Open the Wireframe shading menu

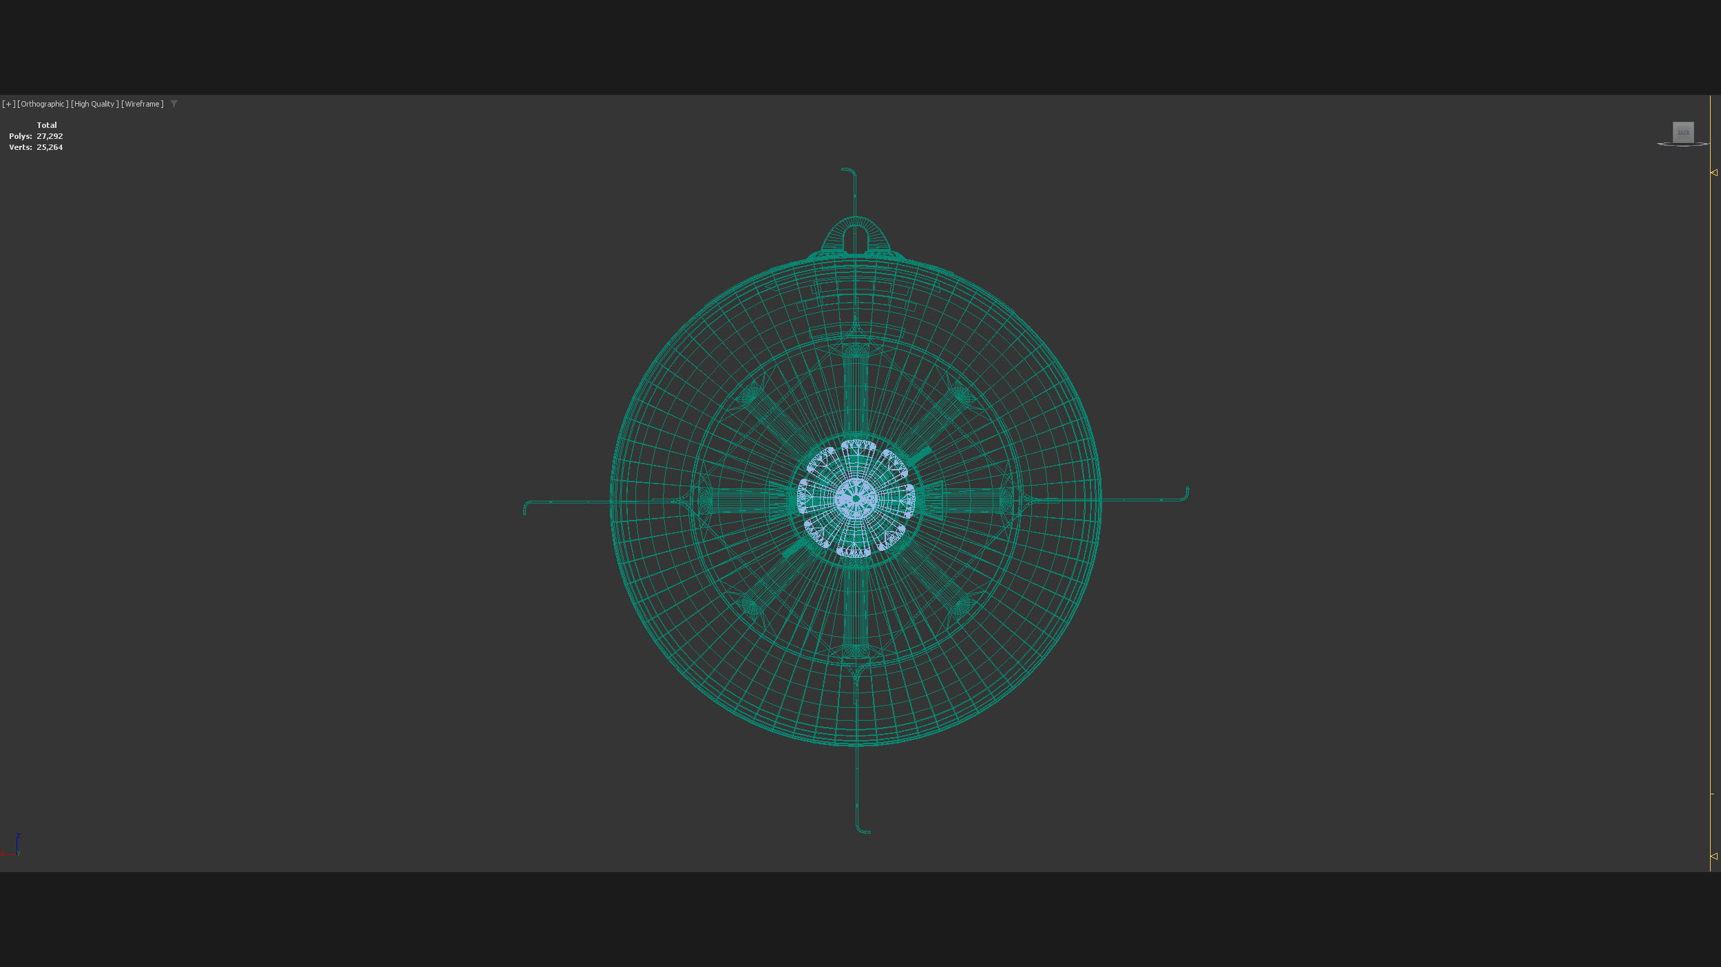tap(142, 104)
